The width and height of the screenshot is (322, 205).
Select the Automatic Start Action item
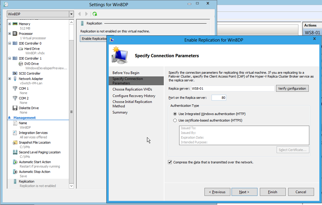[35, 162]
